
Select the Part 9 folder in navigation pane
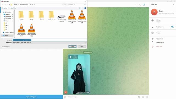7,25
